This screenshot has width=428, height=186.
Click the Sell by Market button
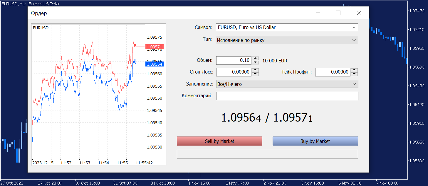(219, 141)
